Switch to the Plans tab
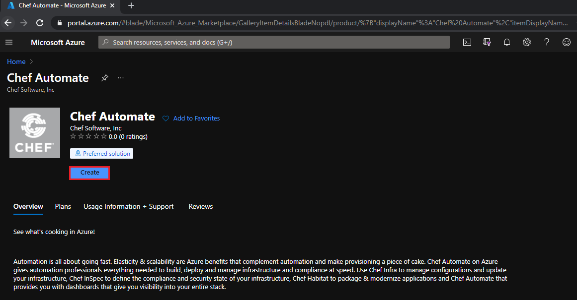 point(63,206)
